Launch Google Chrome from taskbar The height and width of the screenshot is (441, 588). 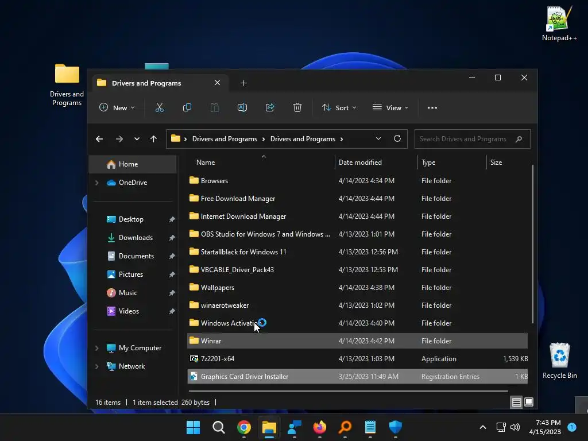point(243,427)
